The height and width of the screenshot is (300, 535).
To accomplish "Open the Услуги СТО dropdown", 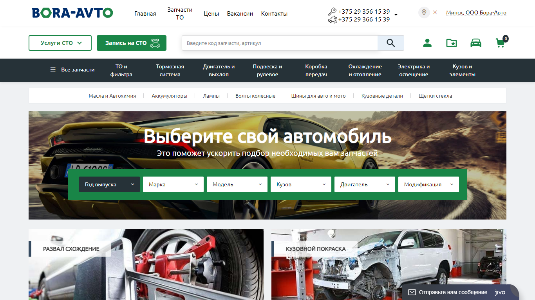I will 60,43.
